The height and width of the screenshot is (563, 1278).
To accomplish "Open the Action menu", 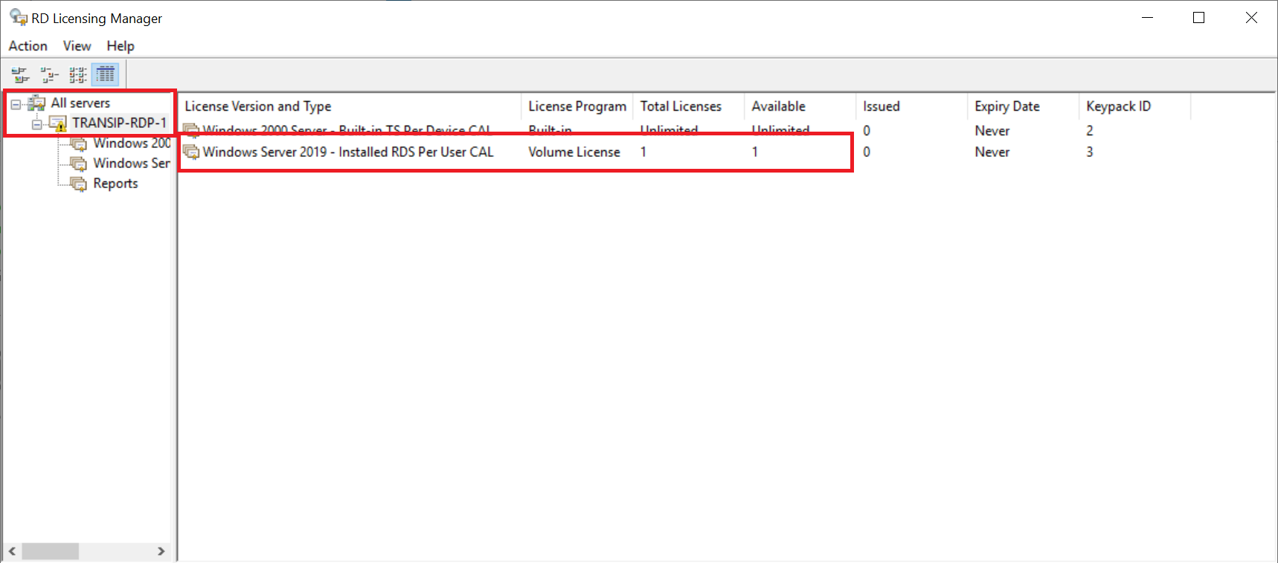I will pos(28,46).
